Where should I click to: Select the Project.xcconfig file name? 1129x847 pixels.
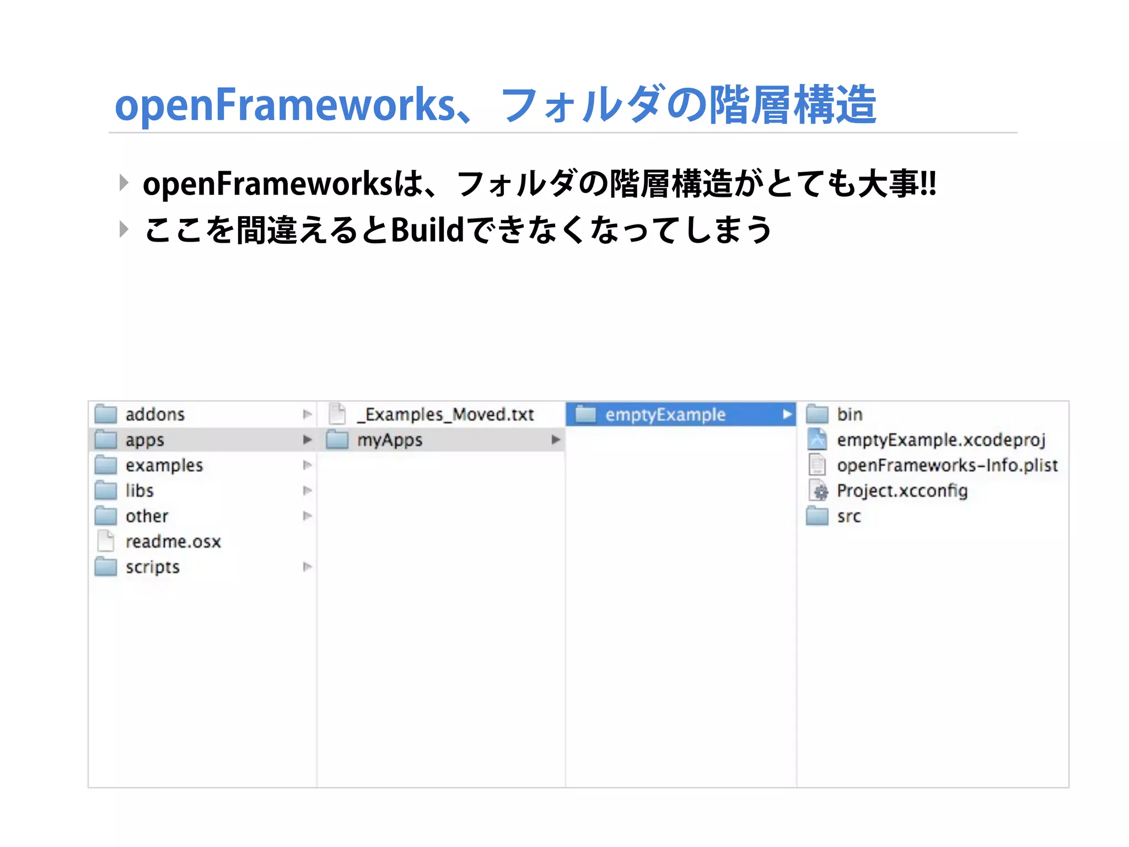[902, 491]
